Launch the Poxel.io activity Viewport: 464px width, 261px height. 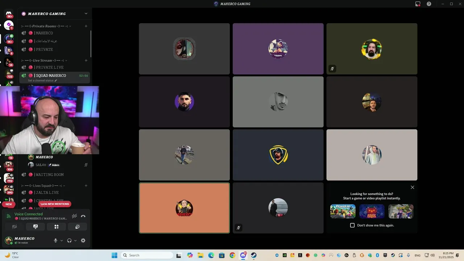(x=343, y=211)
